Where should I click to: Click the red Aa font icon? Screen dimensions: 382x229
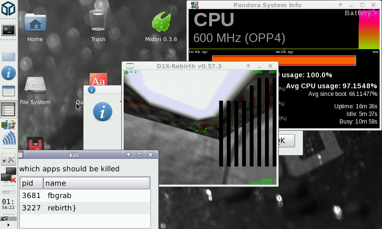(x=97, y=79)
